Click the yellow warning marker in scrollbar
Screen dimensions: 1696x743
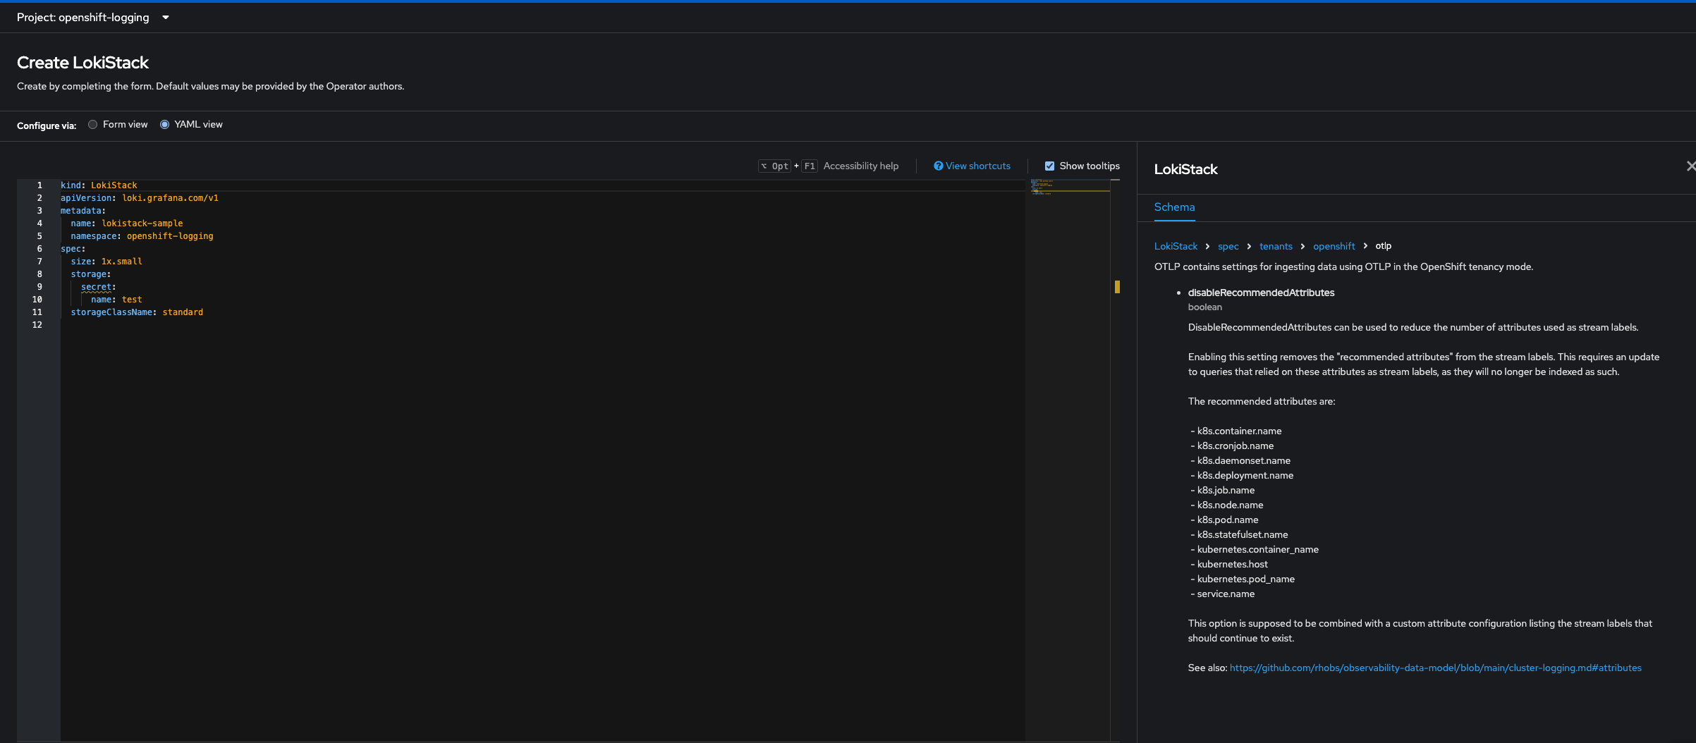coord(1117,286)
